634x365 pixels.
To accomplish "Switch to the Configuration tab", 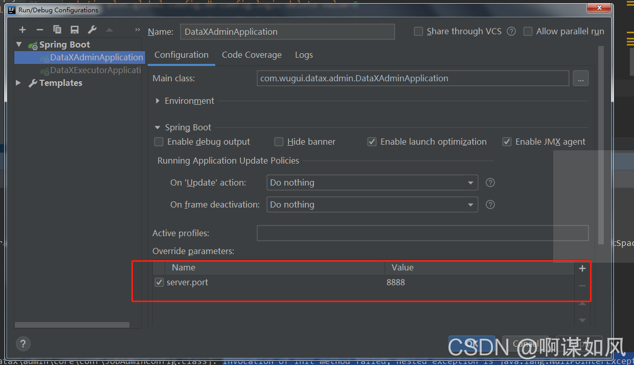I will point(182,55).
